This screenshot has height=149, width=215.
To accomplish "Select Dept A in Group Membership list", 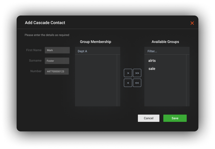I will tap(83, 51).
